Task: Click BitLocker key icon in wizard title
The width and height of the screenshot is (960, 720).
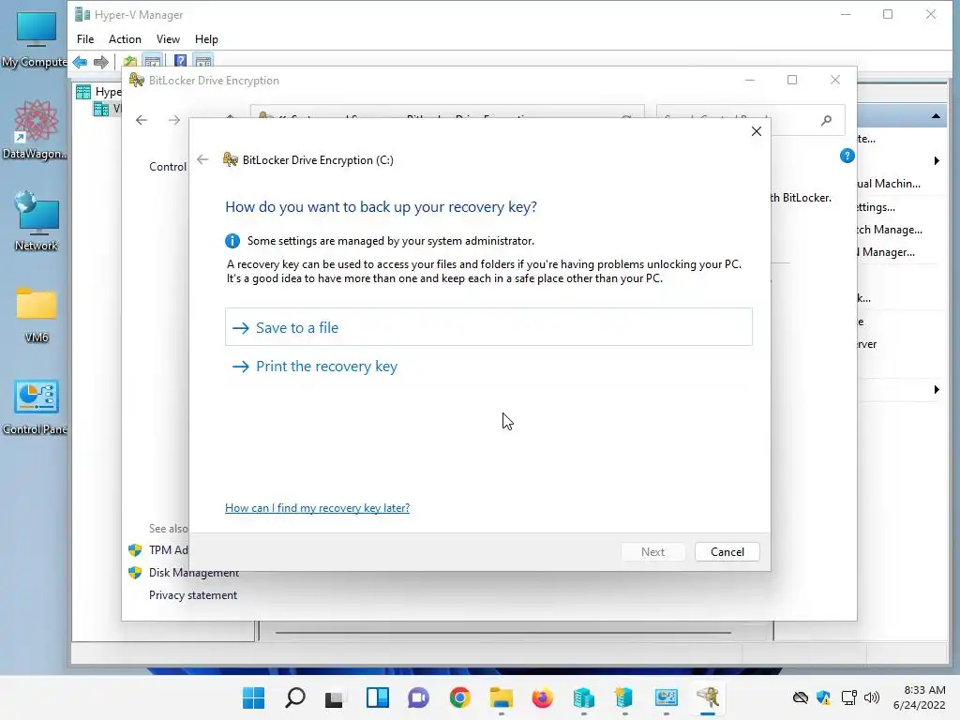Action: 231,159
